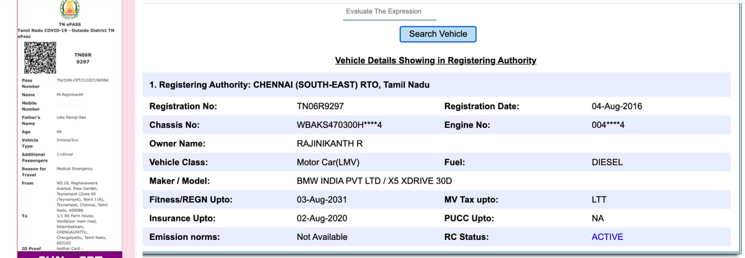
Task: Click the Engine No: label
Action: pyautogui.click(x=467, y=125)
